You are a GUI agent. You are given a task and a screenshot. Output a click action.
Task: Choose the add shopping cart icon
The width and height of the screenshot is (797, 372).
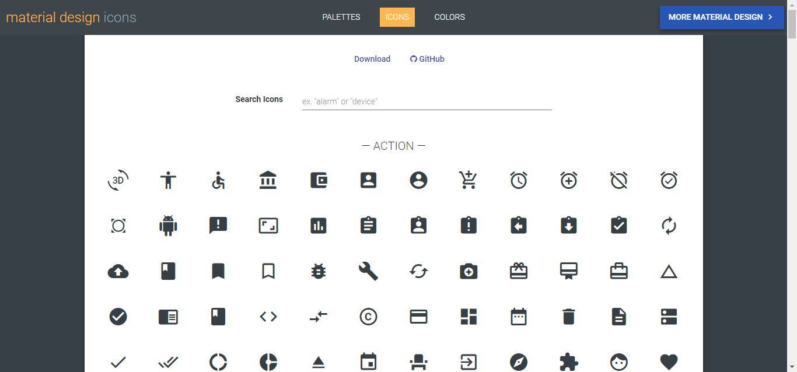tap(469, 180)
